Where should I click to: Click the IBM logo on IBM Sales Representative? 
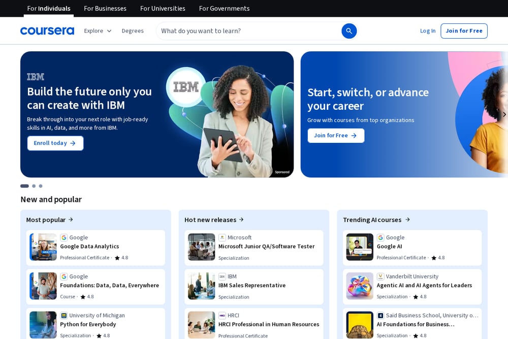[x=222, y=276]
